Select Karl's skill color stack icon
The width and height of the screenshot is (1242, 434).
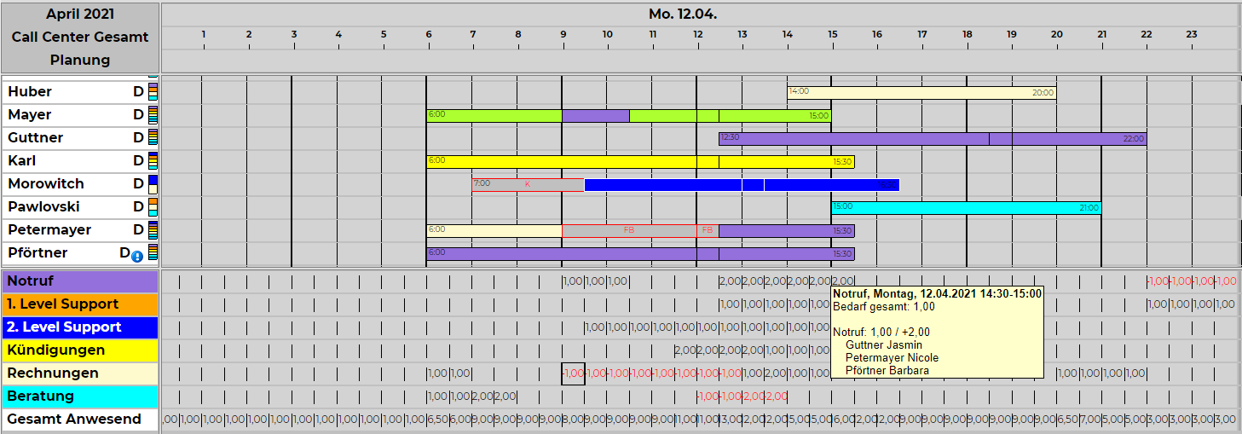click(153, 161)
